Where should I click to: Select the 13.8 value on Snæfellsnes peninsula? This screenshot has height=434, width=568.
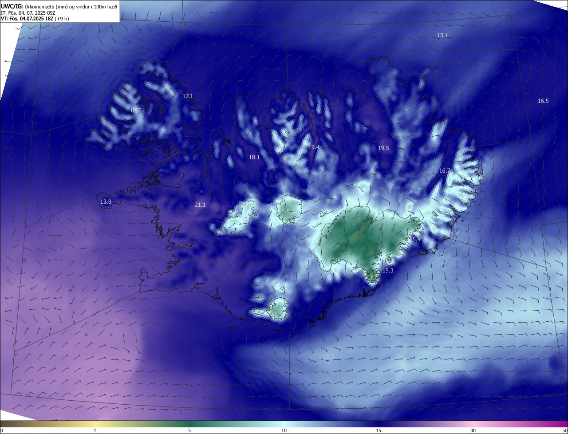(106, 202)
